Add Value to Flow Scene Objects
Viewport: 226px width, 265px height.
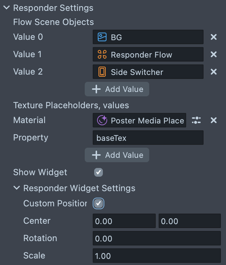coord(117,89)
